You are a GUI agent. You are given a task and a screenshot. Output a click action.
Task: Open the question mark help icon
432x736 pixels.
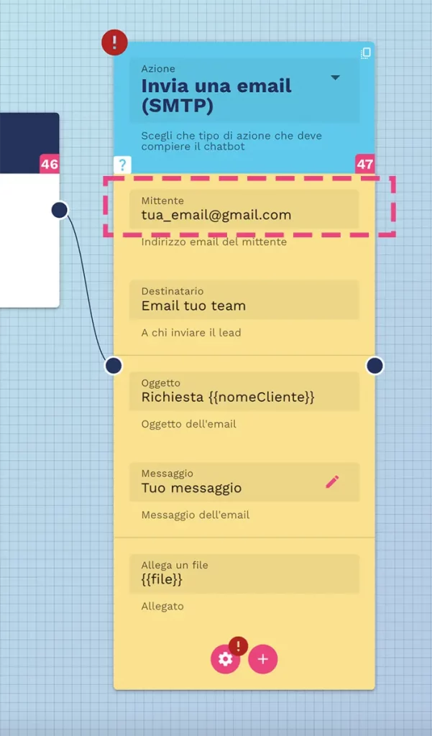122,165
